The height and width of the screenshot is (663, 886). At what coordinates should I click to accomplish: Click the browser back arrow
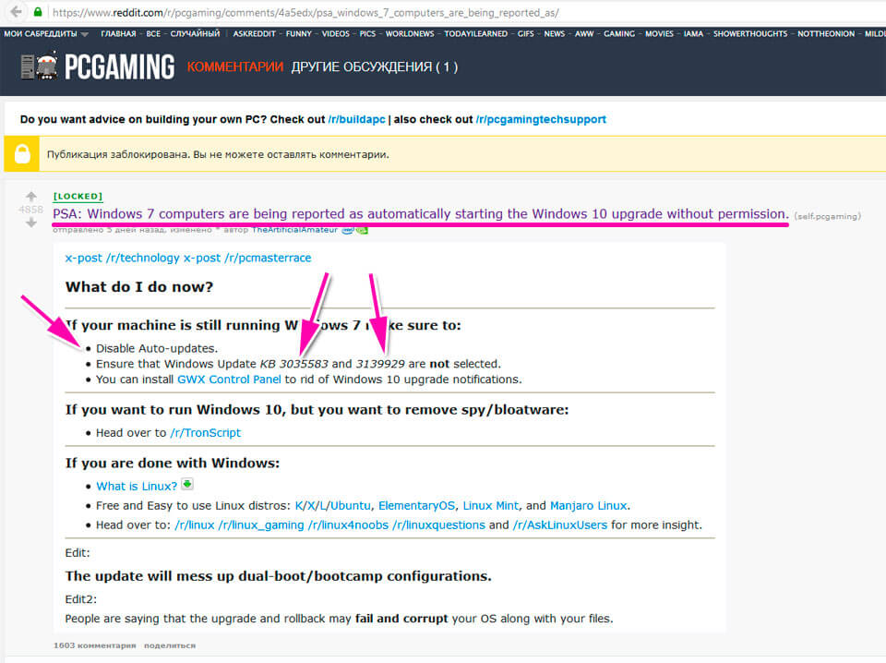(x=17, y=11)
